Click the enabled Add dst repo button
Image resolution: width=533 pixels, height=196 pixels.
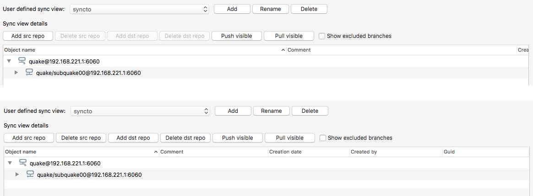133,138
